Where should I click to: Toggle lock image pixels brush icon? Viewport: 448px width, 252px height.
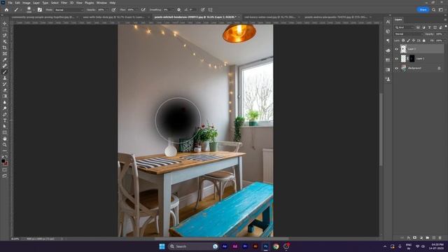(x=408, y=41)
